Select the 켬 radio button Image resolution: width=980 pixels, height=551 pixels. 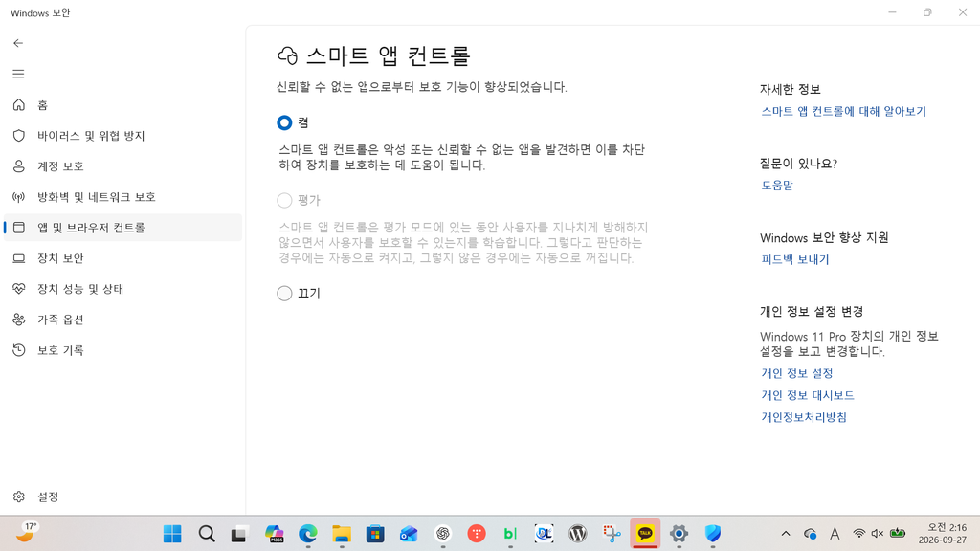pos(284,122)
